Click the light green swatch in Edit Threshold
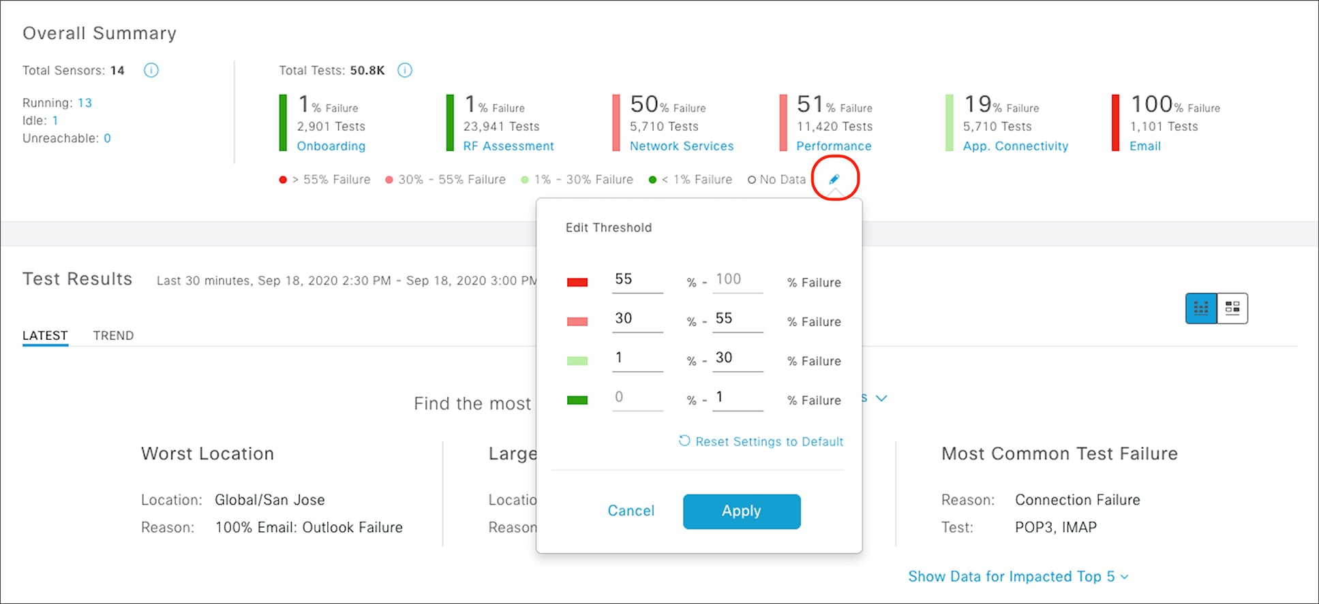The image size is (1319, 604). (577, 362)
